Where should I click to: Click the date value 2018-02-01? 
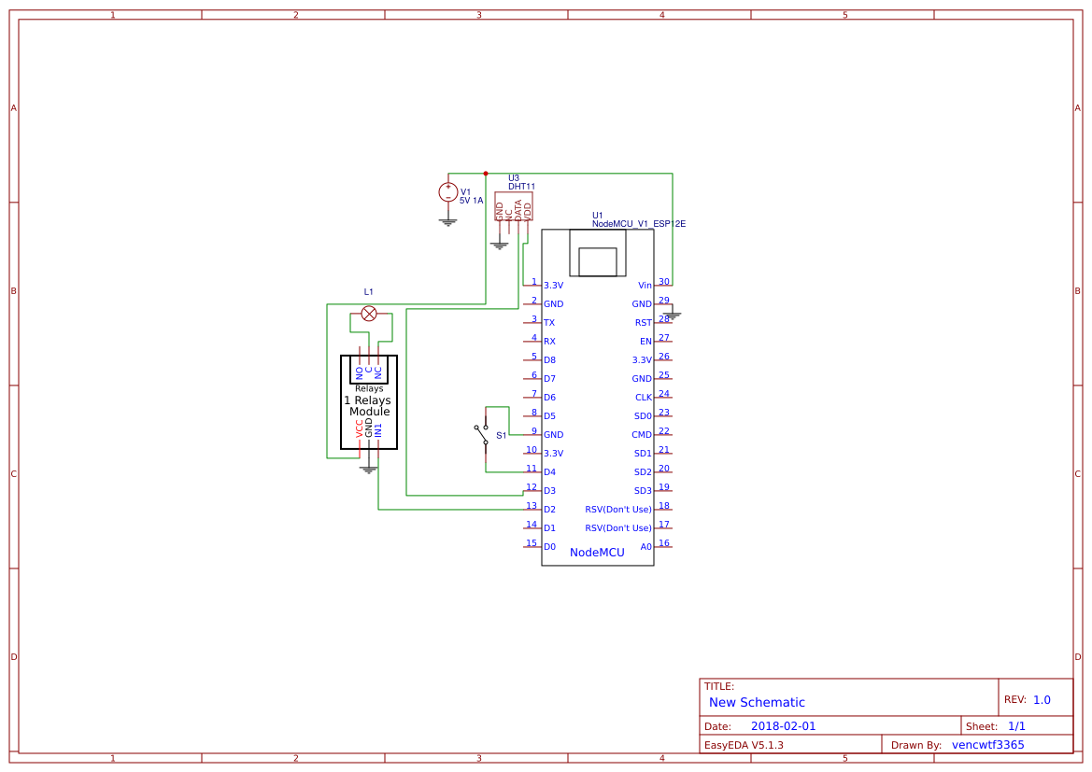783,726
